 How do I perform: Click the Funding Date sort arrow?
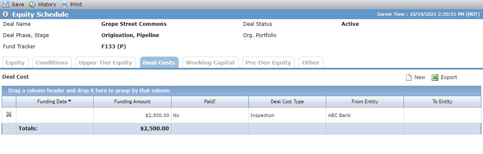[x=69, y=101]
